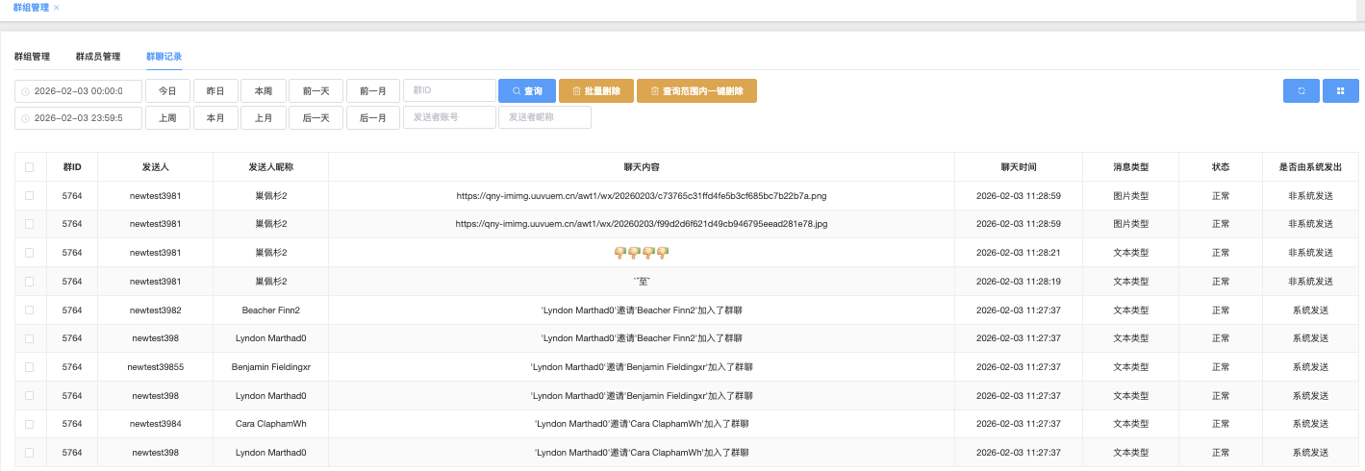Toggle the select-all header checkbox
1365x471 pixels.
(x=29, y=167)
